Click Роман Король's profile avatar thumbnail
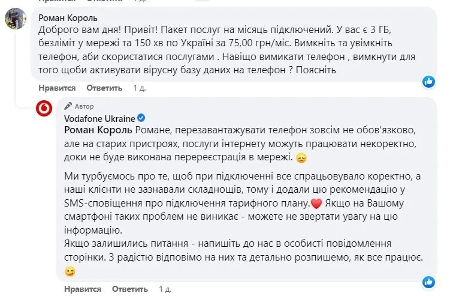The width and height of the screenshot is (453, 296). tap(15, 19)
